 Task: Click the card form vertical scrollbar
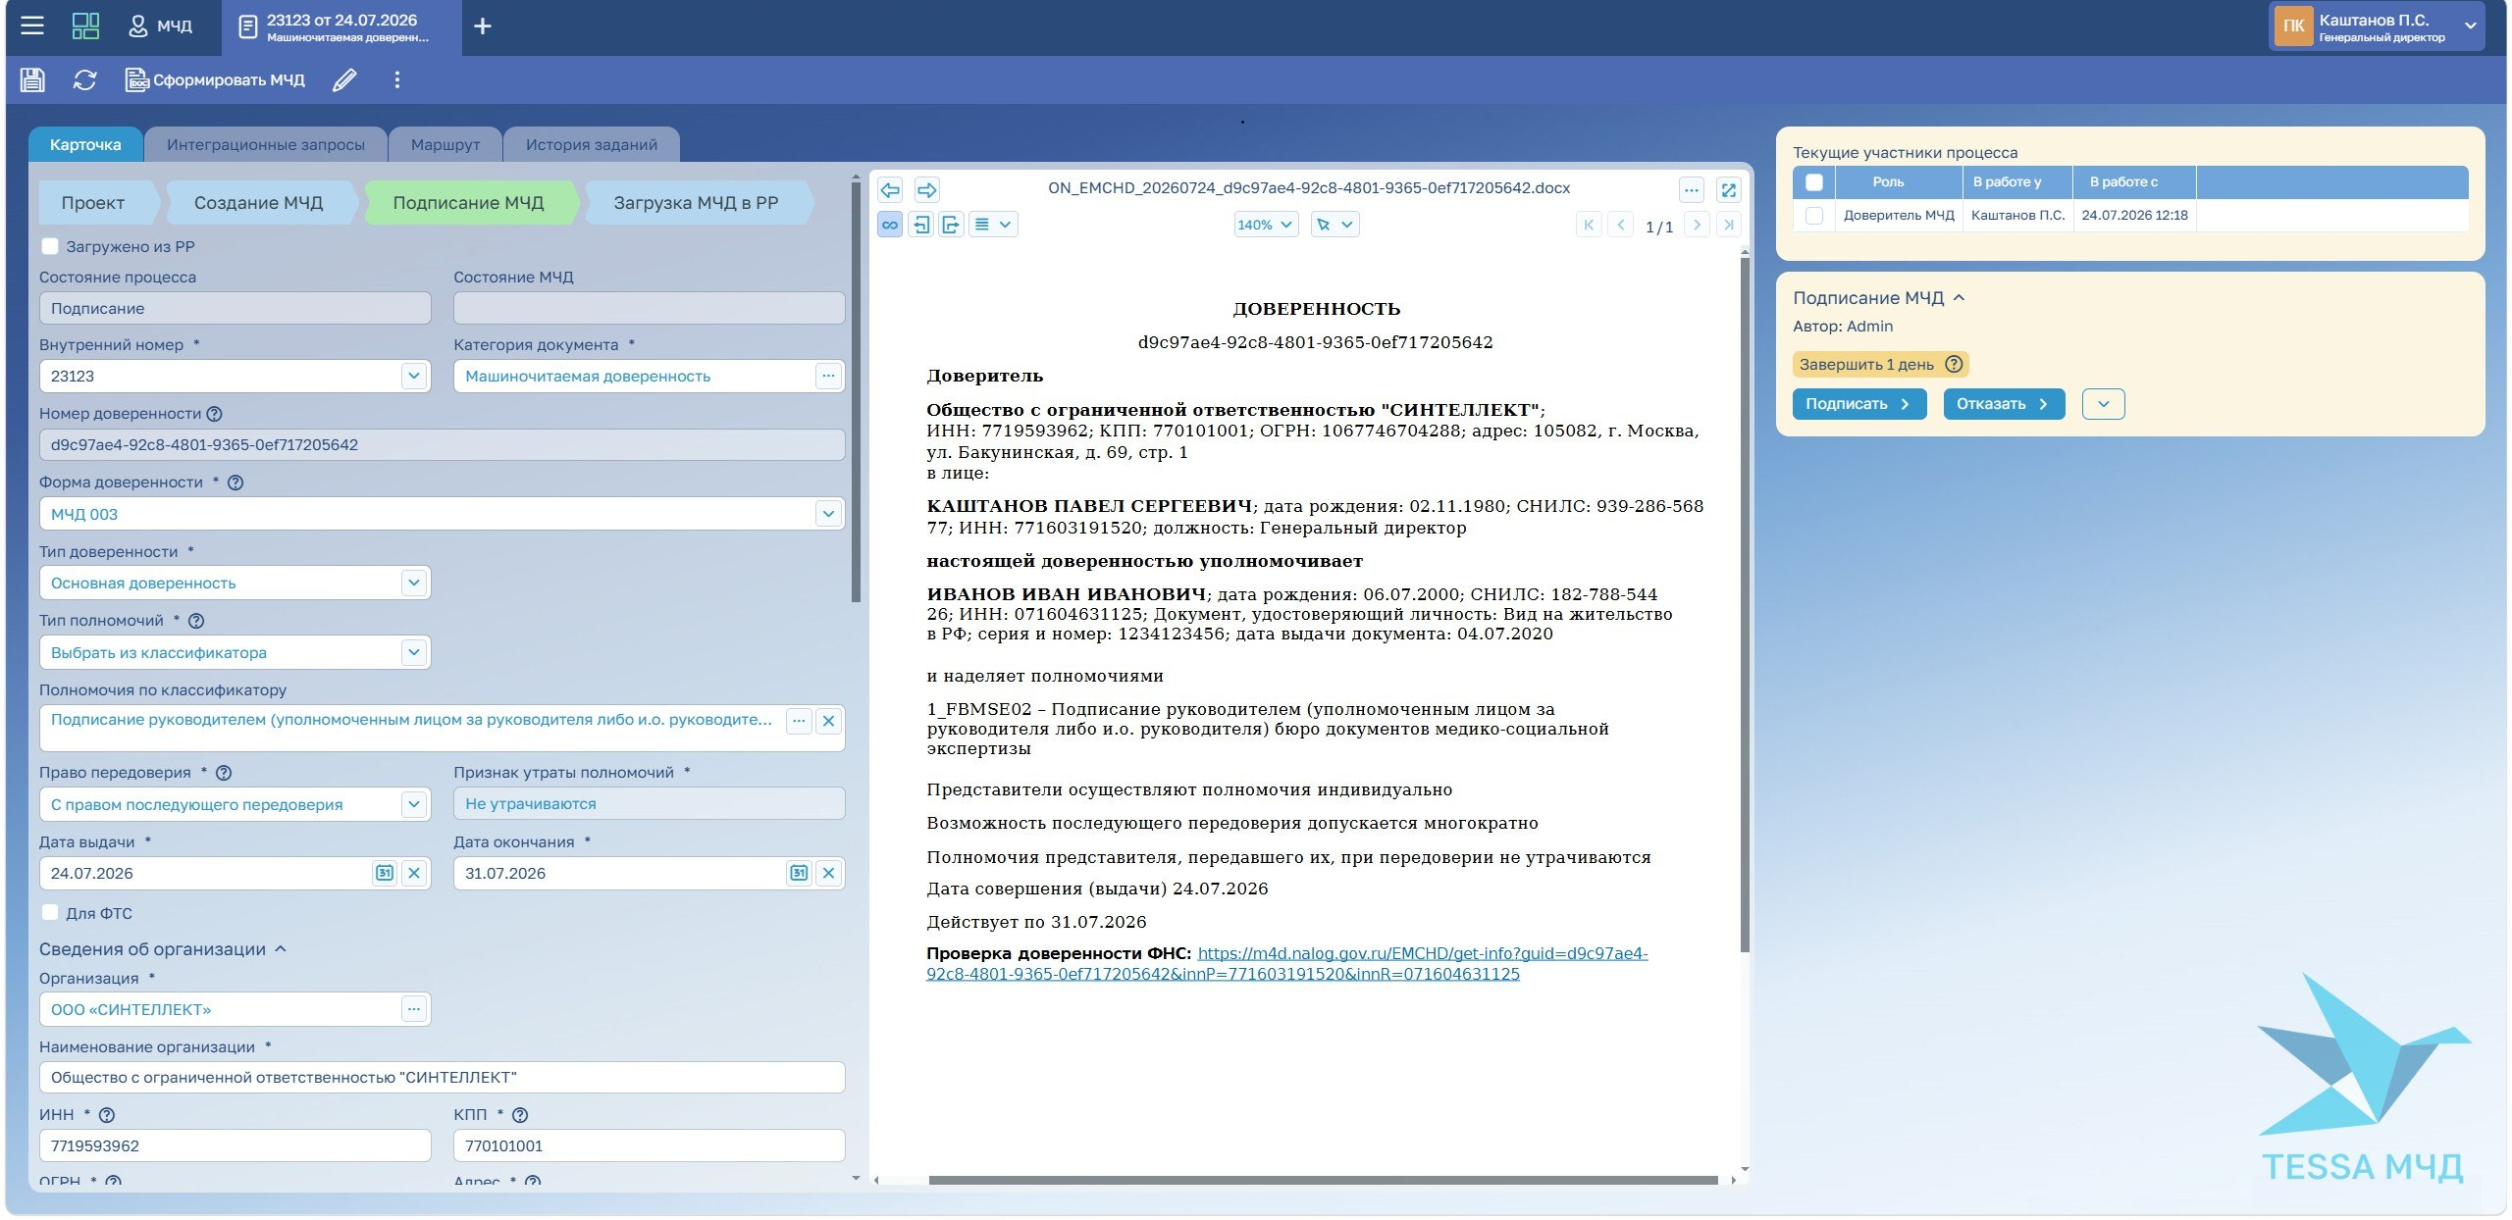pos(856,392)
